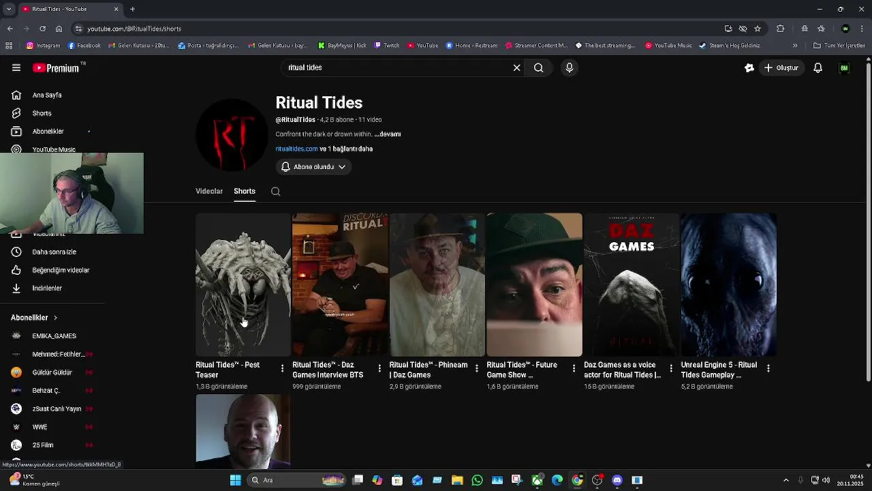Open Future Game Show short thumbnail
The height and width of the screenshot is (491, 872).
(534, 285)
